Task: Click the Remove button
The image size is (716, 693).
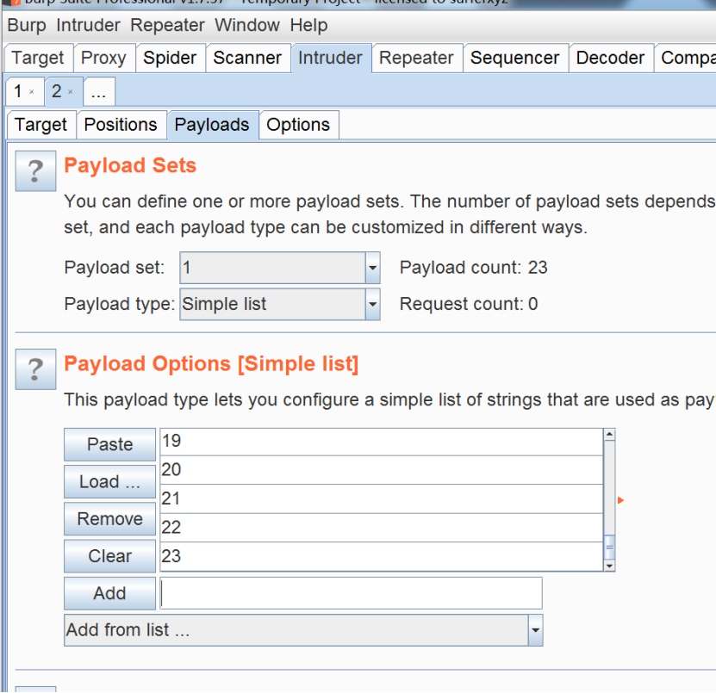Action: [109, 519]
